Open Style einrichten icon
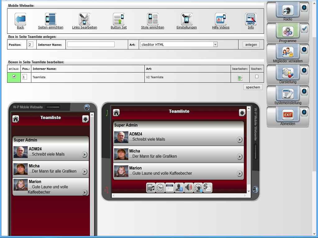 pyautogui.click(x=152, y=19)
